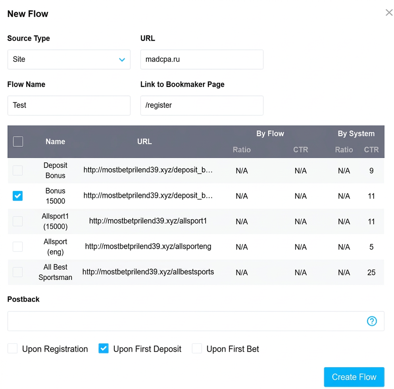Click the By Flow header label
Viewport: 394px width, 389px height.
coord(270,133)
